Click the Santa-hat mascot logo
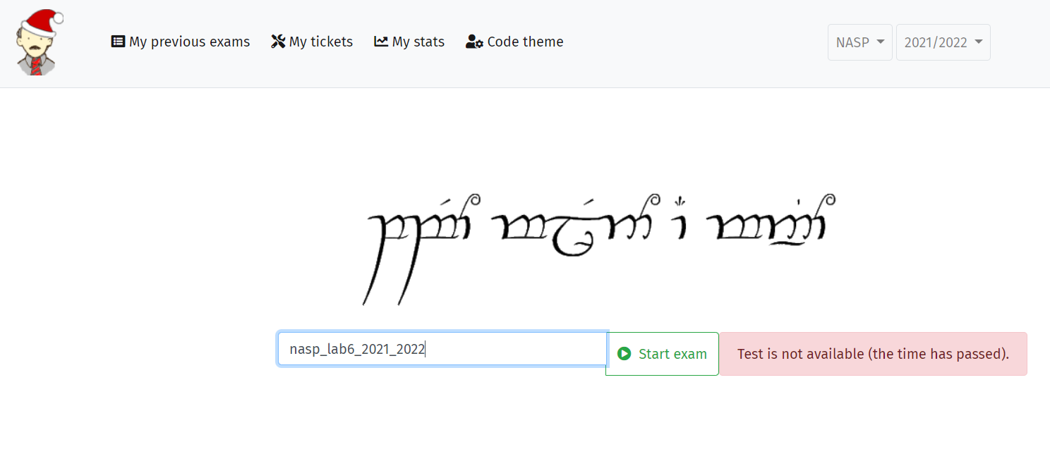The height and width of the screenshot is (473, 1050). click(38, 42)
